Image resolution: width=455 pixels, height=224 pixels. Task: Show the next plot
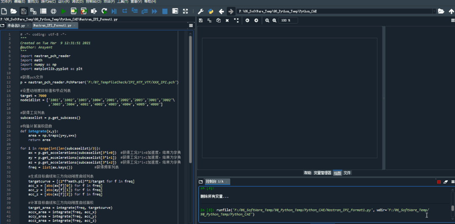(x=256, y=21)
